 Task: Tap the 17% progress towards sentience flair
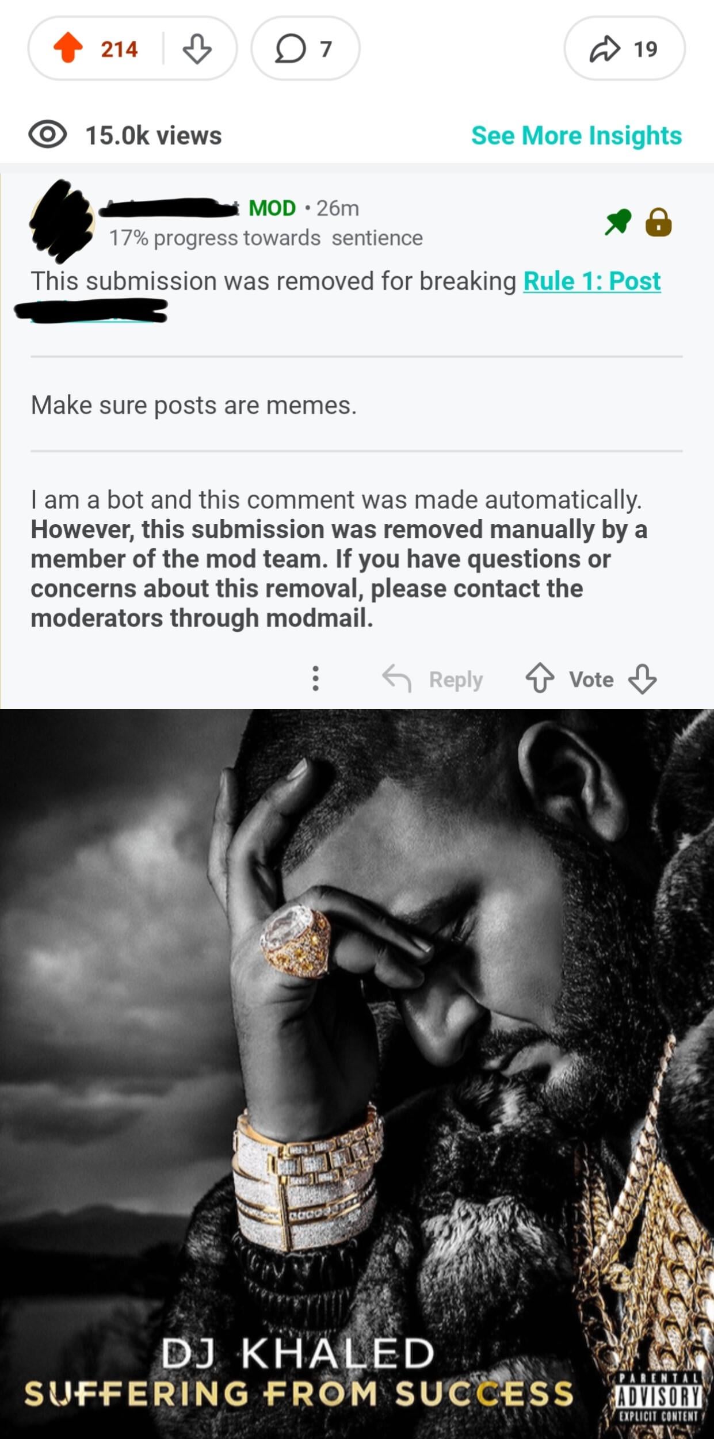pyautogui.click(x=266, y=238)
